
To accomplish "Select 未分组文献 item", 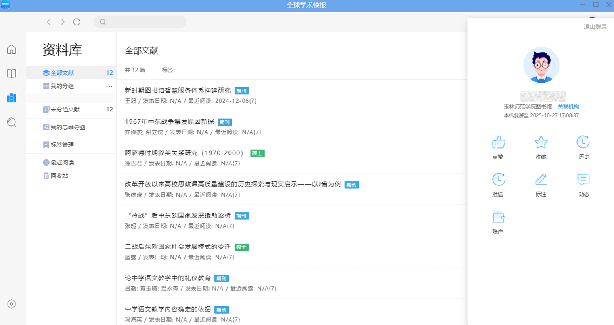I will click(x=71, y=110).
